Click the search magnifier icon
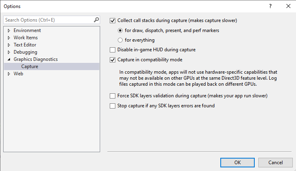Image resolution: width=296 pixels, height=171 pixels. tap(96, 20)
